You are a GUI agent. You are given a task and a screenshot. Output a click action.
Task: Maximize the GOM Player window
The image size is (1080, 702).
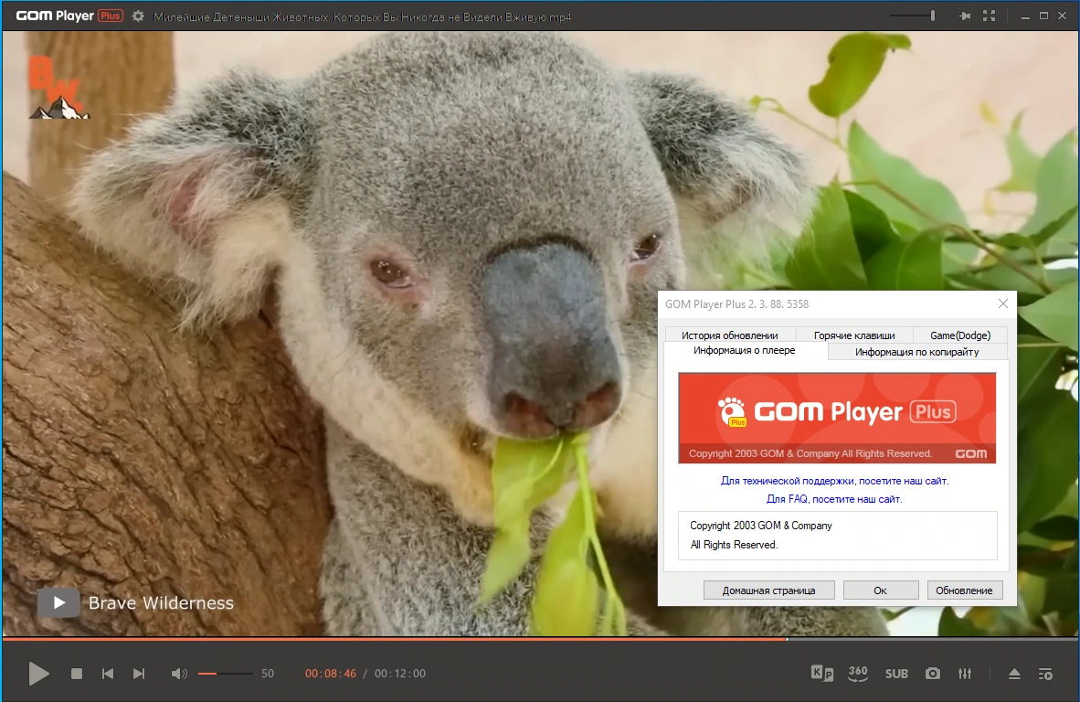(x=1043, y=16)
